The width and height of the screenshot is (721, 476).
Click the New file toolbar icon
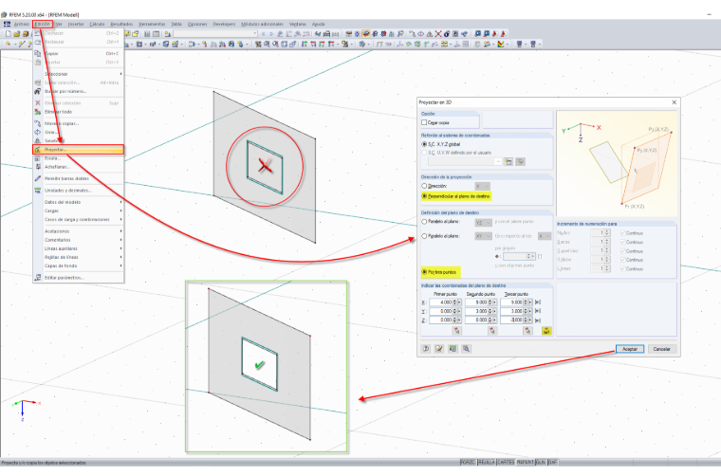point(9,33)
